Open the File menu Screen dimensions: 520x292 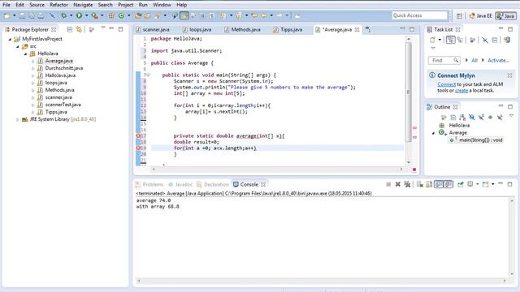tap(6, 5)
